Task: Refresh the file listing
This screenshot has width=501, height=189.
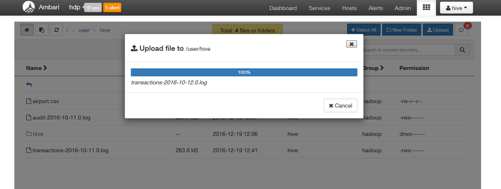Action: pyautogui.click(x=57, y=30)
